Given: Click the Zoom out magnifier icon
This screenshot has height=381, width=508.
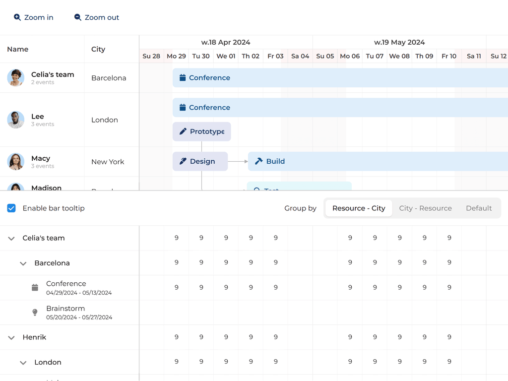Looking at the screenshot, I should point(77,17).
